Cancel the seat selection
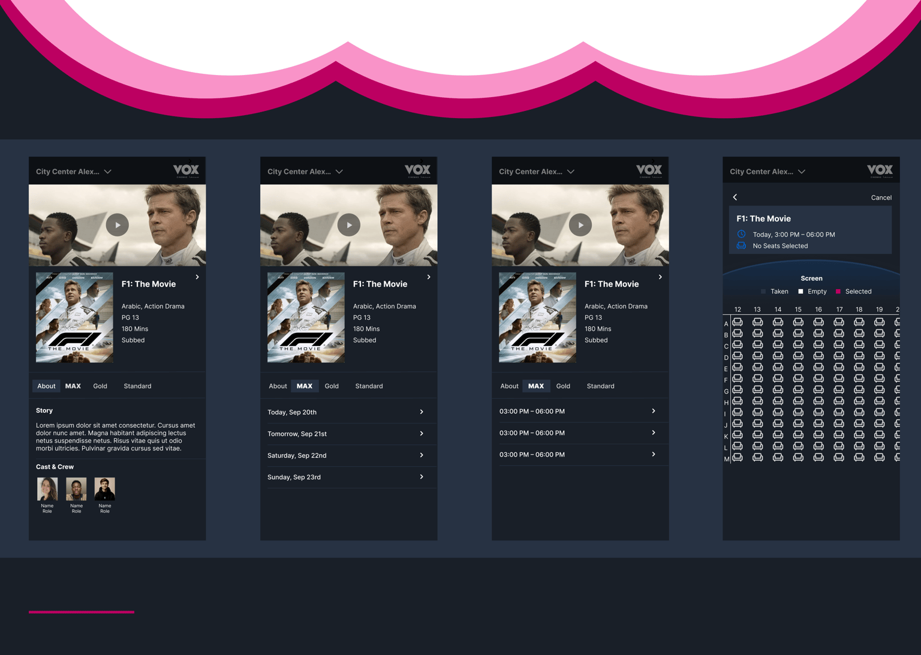Image resolution: width=921 pixels, height=655 pixels. pyautogui.click(x=881, y=197)
